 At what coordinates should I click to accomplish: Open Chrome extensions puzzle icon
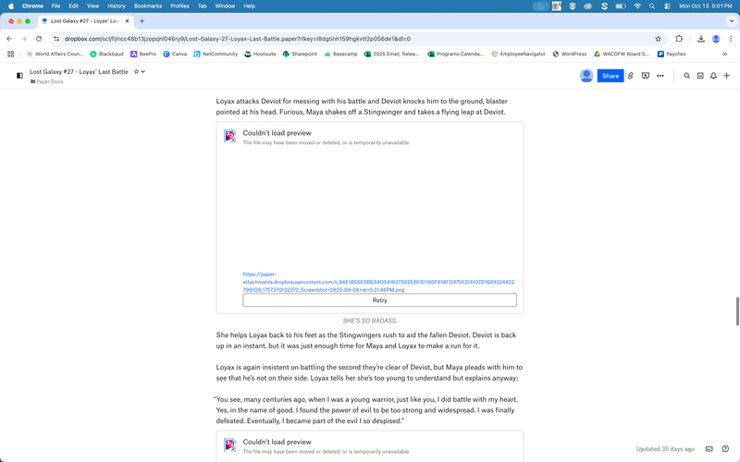[679, 39]
